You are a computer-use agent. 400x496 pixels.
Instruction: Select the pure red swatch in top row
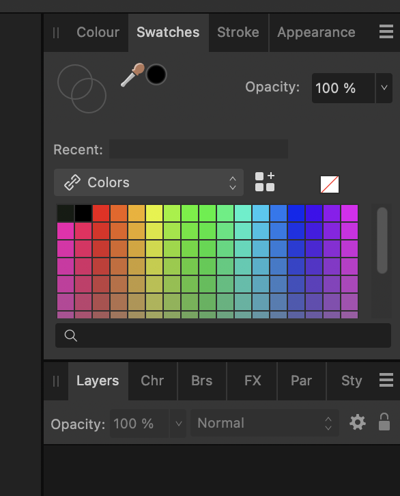(101, 213)
